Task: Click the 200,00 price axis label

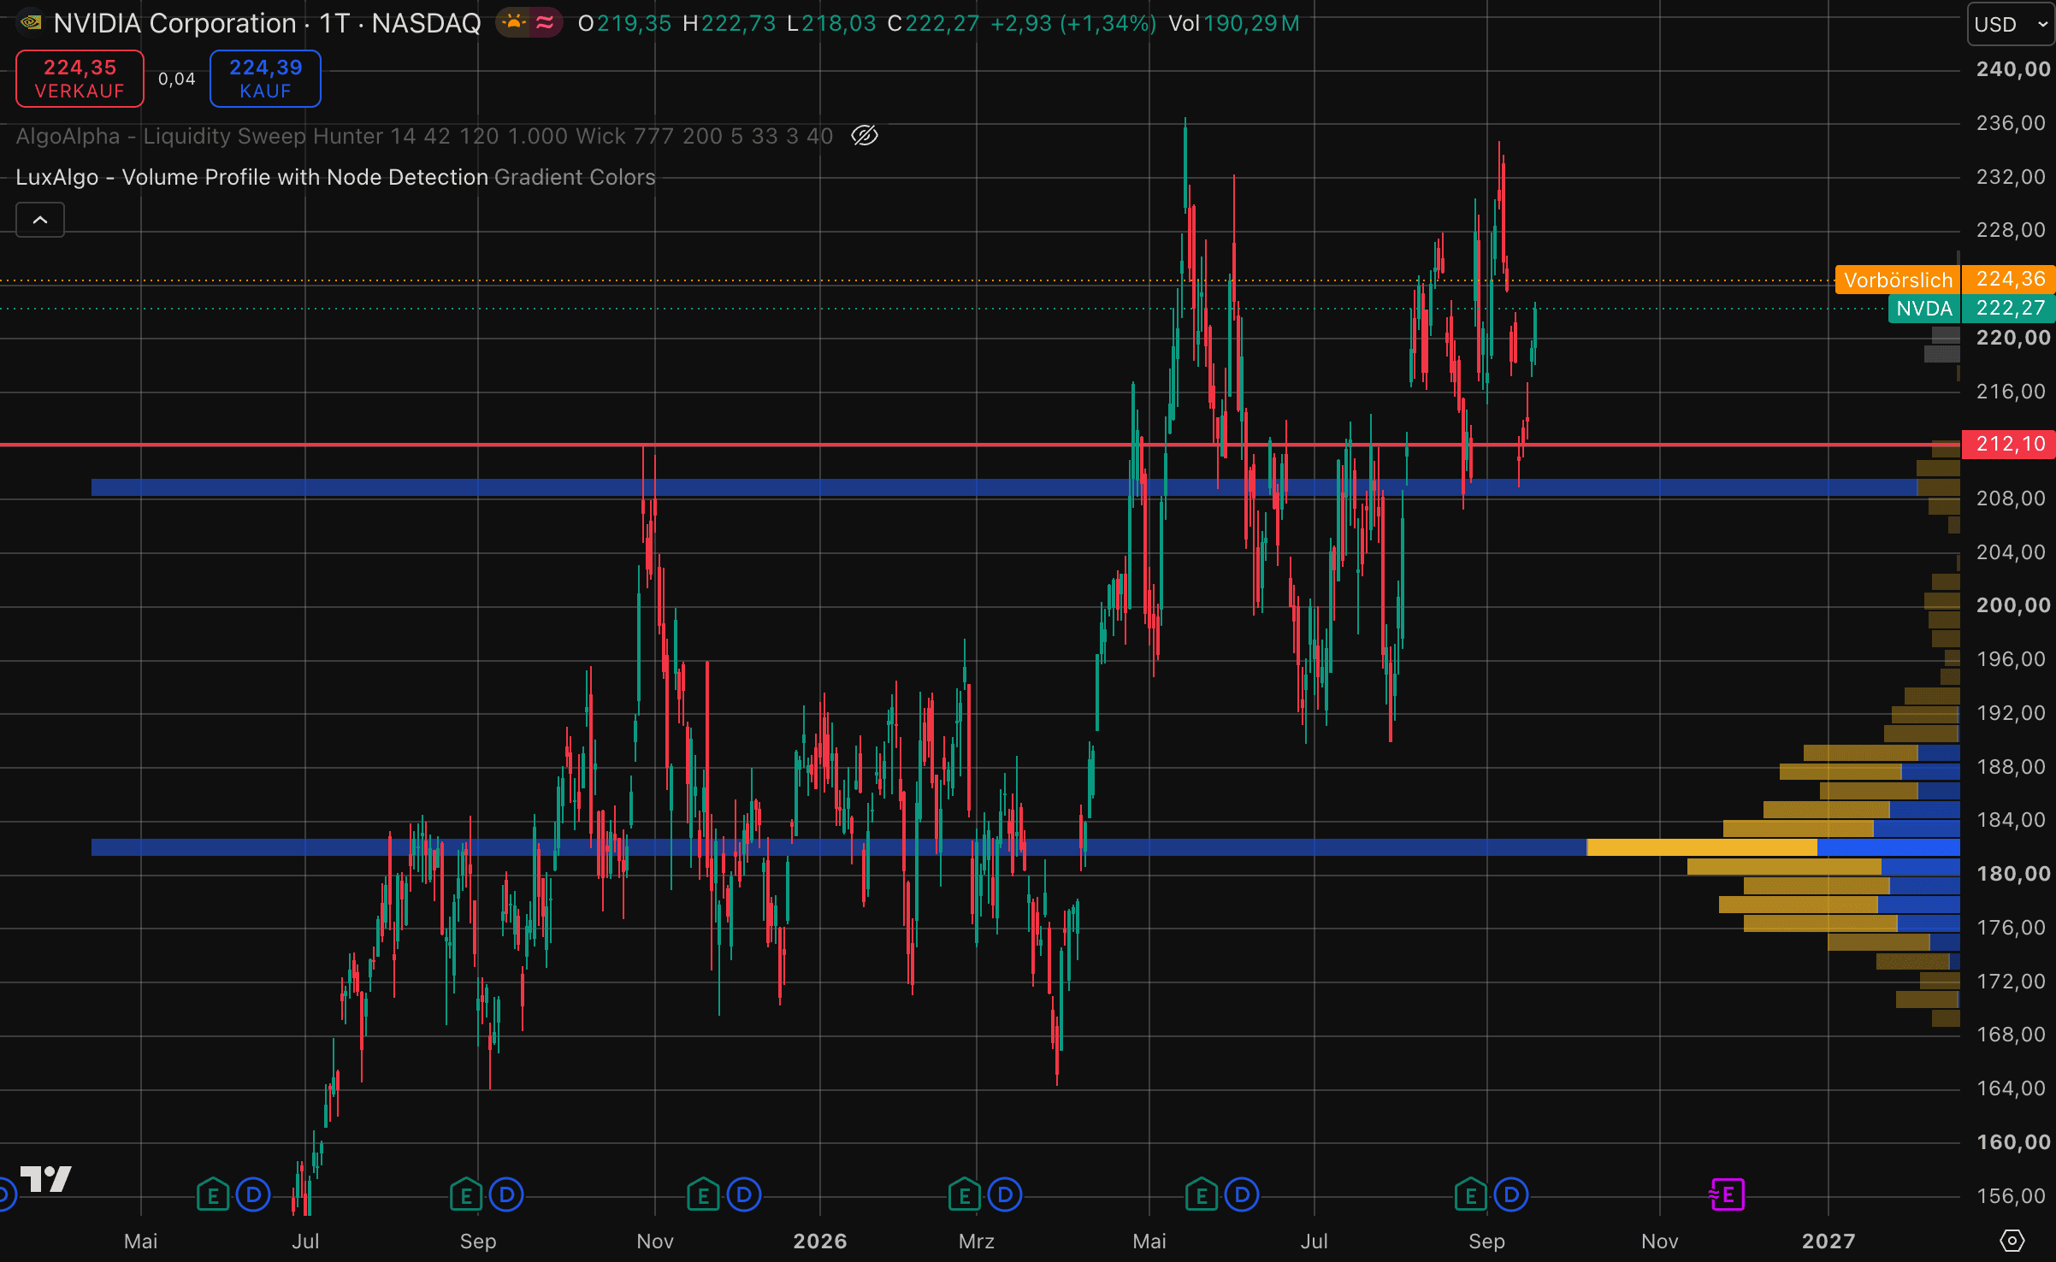Action: (x=2013, y=605)
